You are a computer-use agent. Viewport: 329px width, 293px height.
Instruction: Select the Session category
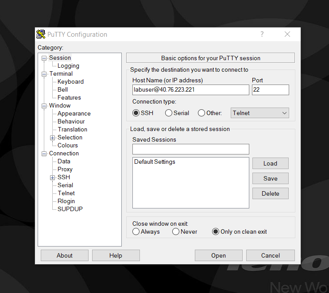[60, 58]
